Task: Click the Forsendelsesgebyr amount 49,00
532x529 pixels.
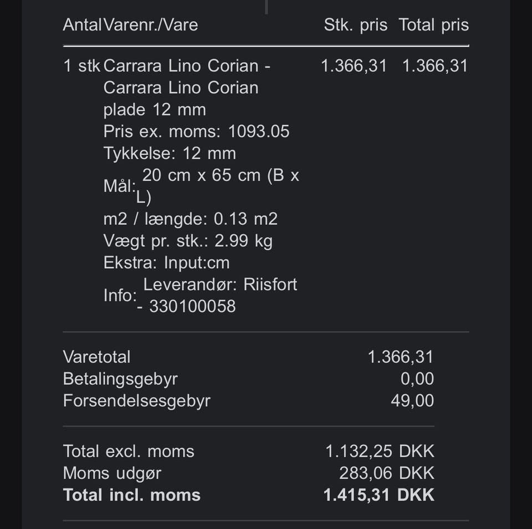Action: click(x=412, y=401)
